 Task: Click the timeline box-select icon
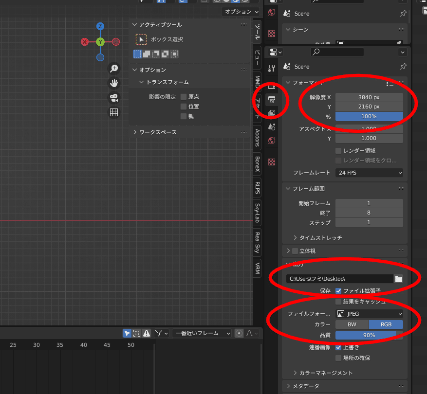click(x=137, y=333)
